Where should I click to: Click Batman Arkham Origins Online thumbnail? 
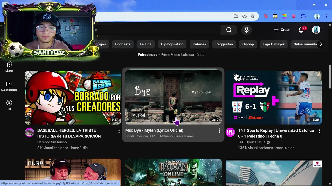[x=173, y=172]
